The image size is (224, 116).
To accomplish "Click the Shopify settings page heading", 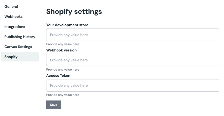I will pyautogui.click(x=74, y=11).
